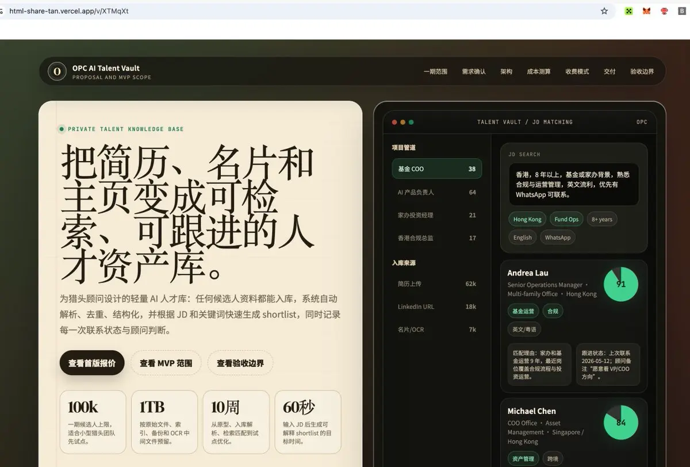This screenshot has width=690, height=467.
Task: Click the 91 match score ring for Andrea Lau
Action: [x=621, y=284]
